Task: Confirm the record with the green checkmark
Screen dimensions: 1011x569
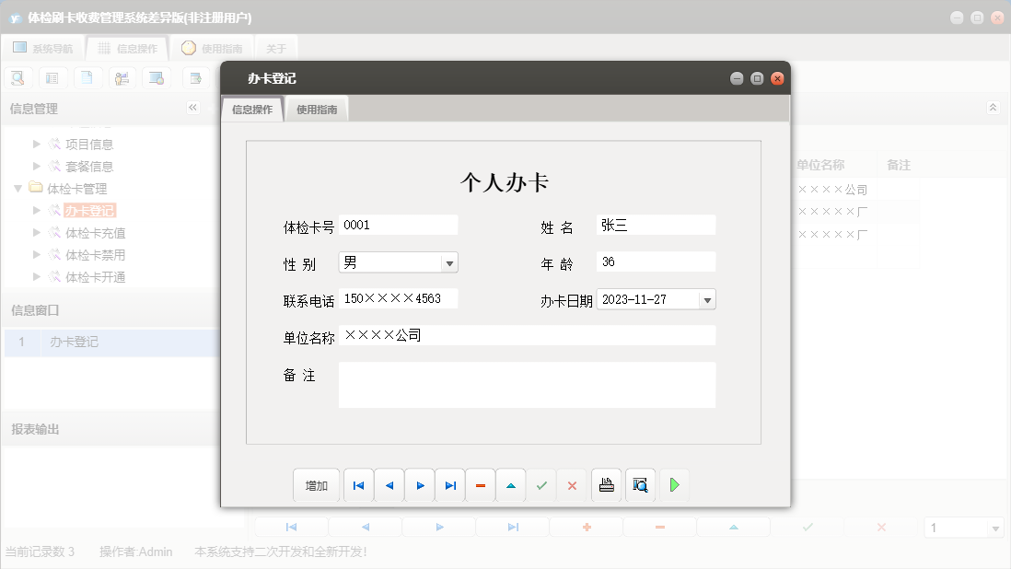Action: pos(541,485)
